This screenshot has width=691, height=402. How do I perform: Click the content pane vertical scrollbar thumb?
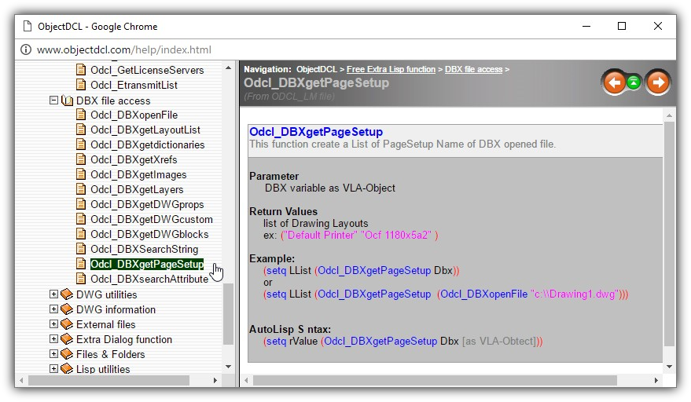tap(670, 233)
